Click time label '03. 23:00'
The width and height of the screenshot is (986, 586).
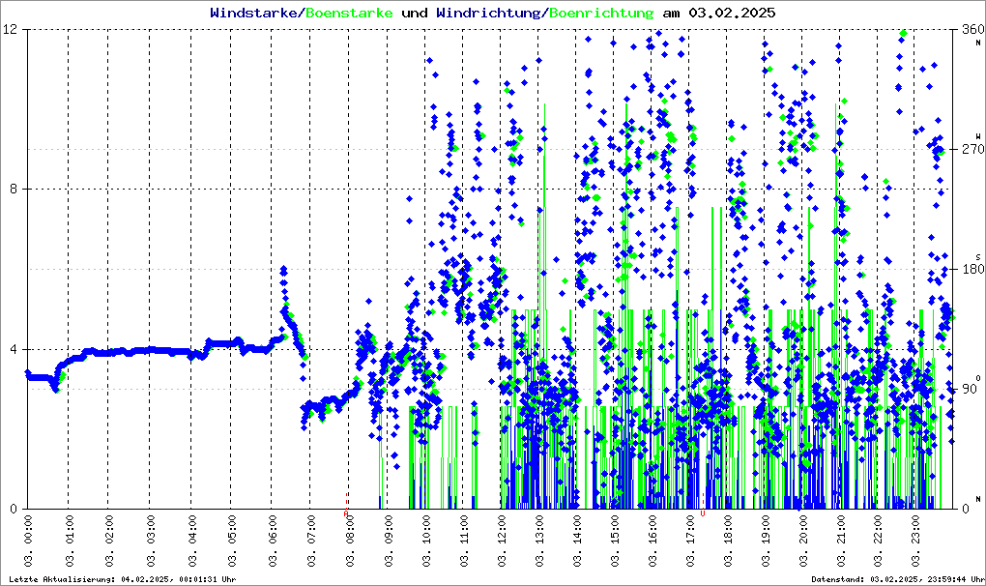pyautogui.click(x=916, y=542)
